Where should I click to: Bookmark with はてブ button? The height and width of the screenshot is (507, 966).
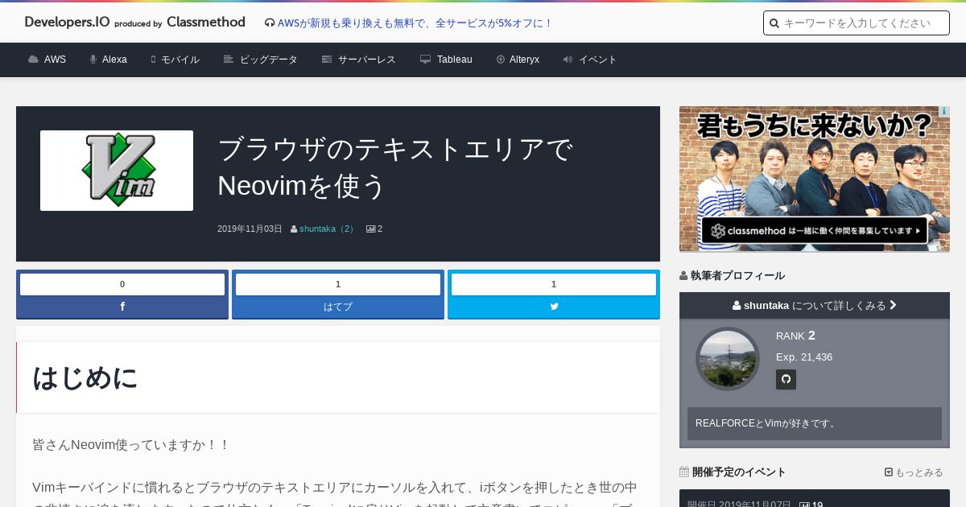click(x=338, y=307)
